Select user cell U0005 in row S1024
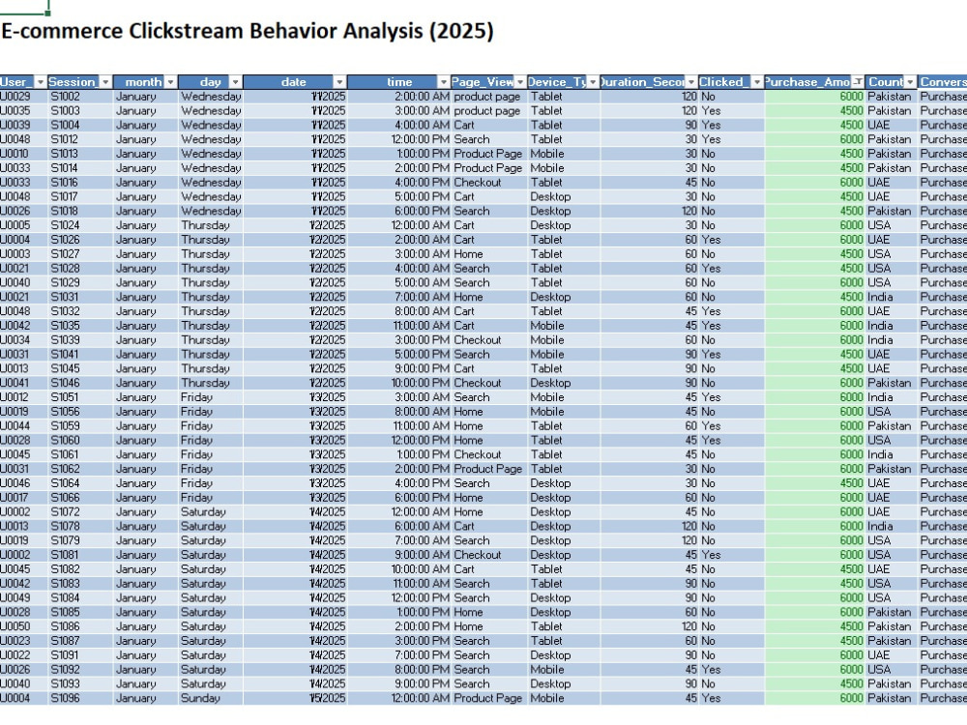Image resolution: width=967 pixels, height=725 pixels. tap(23, 225)
